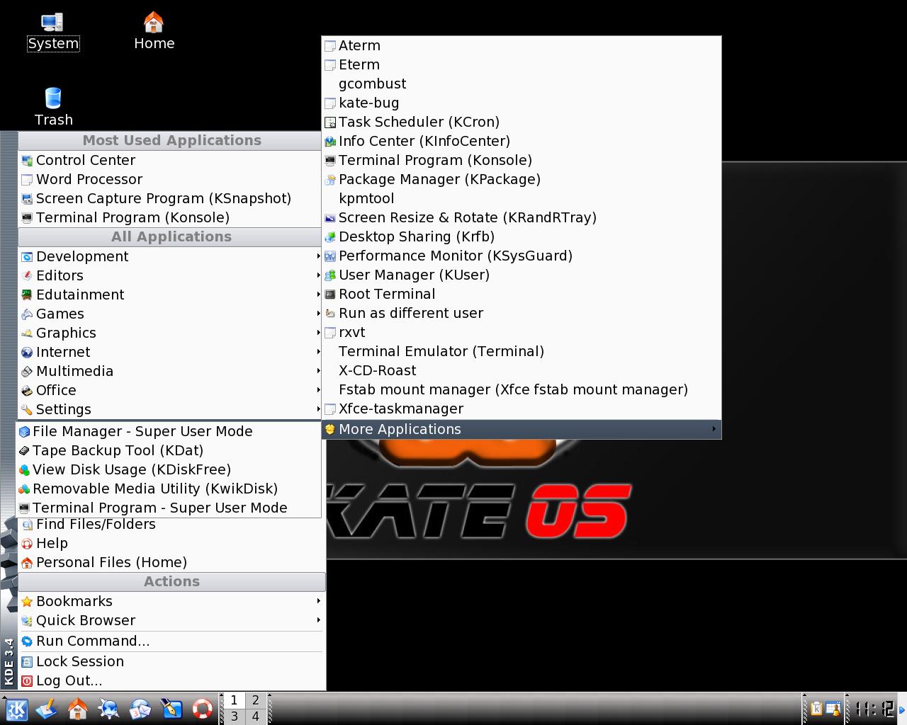
Task: Expand the Edutainment submenu
Action: (169, 295)
